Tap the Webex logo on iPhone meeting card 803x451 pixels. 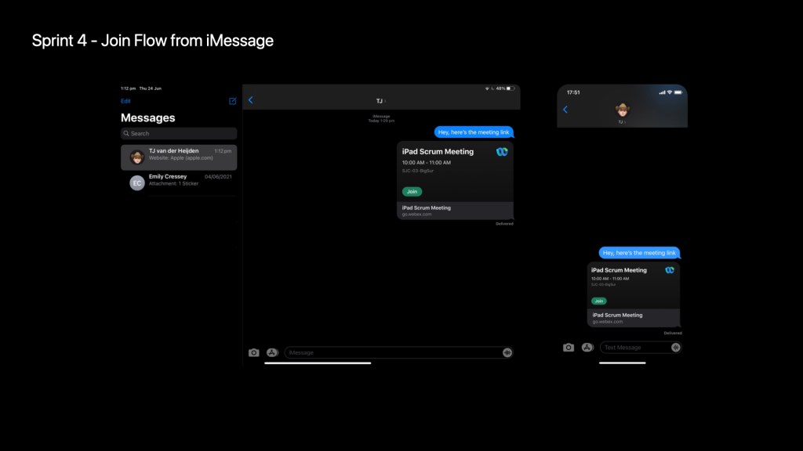pos(670,270)
